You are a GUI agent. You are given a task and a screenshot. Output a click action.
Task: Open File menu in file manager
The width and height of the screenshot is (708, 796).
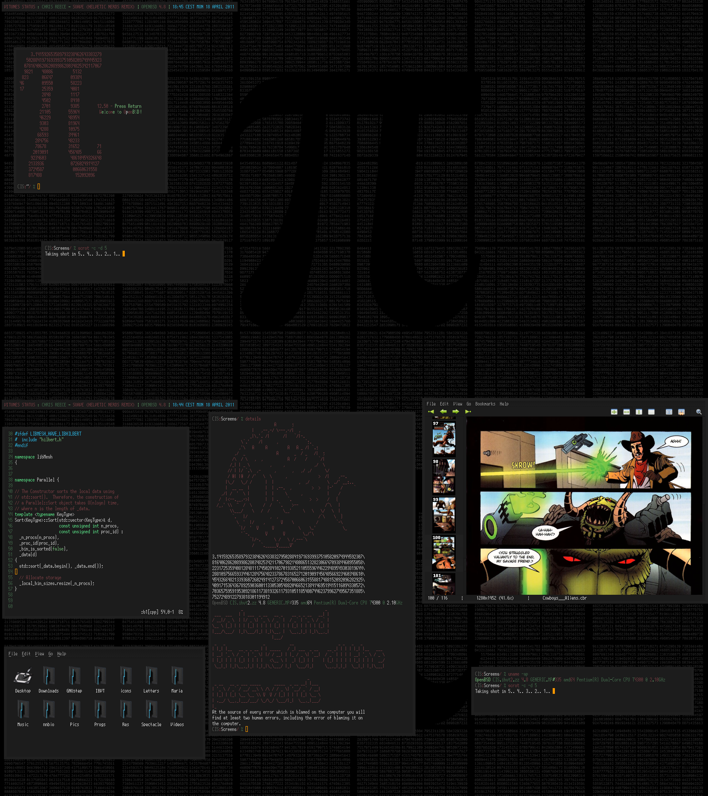click(x=13, y=654)
